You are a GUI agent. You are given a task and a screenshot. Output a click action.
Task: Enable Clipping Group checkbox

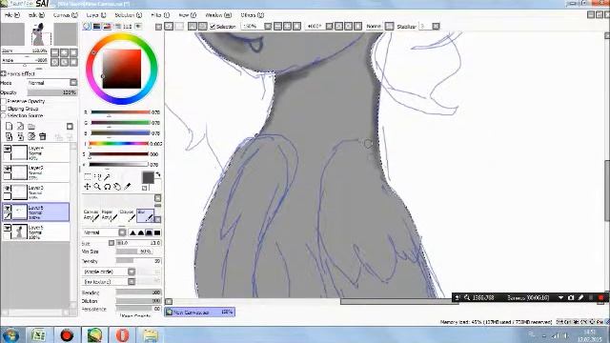4,109
